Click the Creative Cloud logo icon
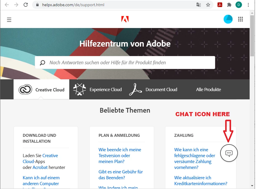257x189 pixels. 25,90
